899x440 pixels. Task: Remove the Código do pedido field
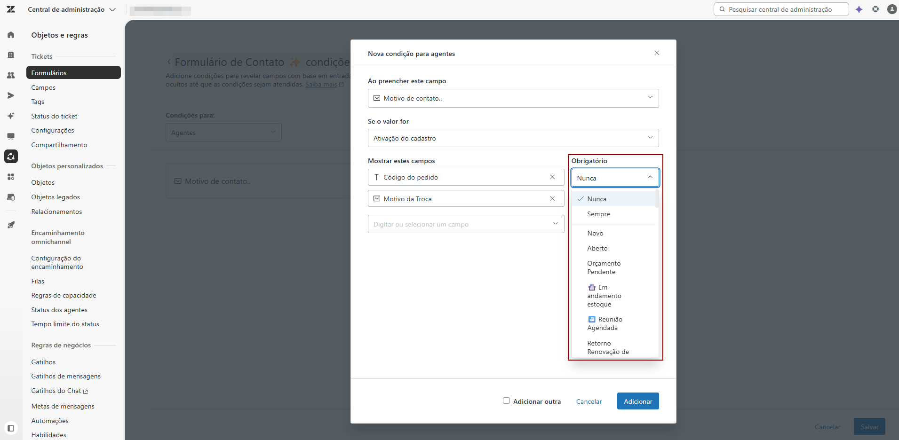pyautogui.click(x=552, y=177)
